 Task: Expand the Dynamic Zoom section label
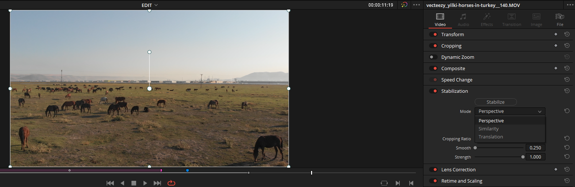click(457, 57)
